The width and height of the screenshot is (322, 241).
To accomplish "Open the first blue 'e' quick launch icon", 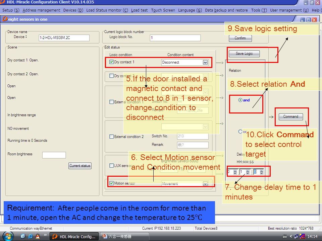I will click(23, 236).
